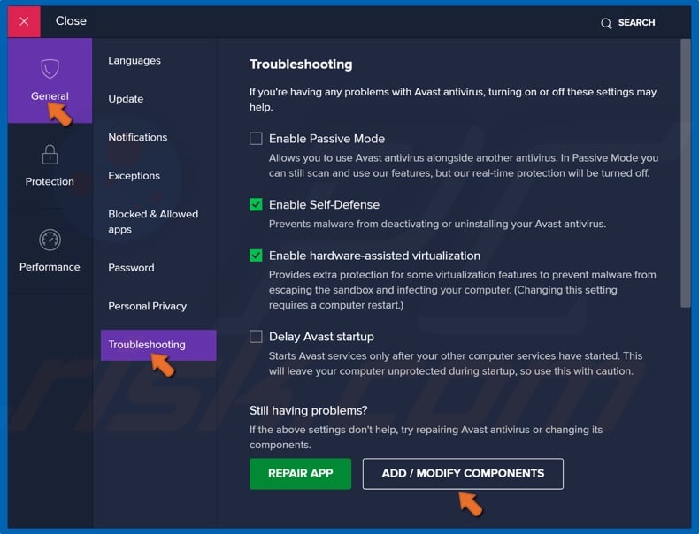
Task: Click the Close label in header
Action: click(71, 21)
